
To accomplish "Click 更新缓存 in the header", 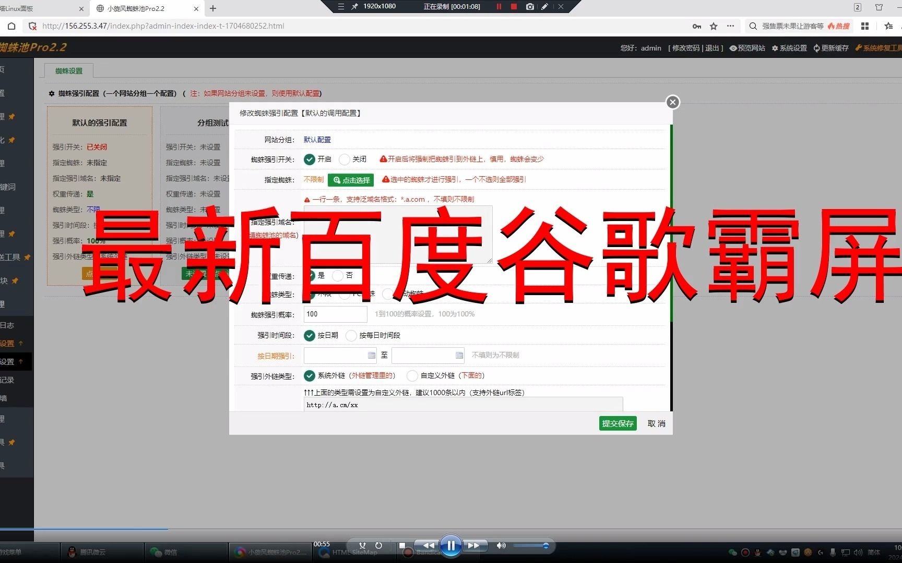I will (x=831, y=48).
